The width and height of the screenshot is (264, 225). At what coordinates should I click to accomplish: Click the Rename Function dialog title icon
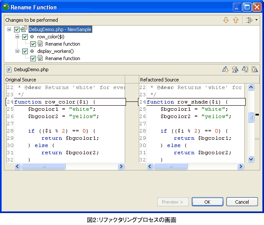6,7
